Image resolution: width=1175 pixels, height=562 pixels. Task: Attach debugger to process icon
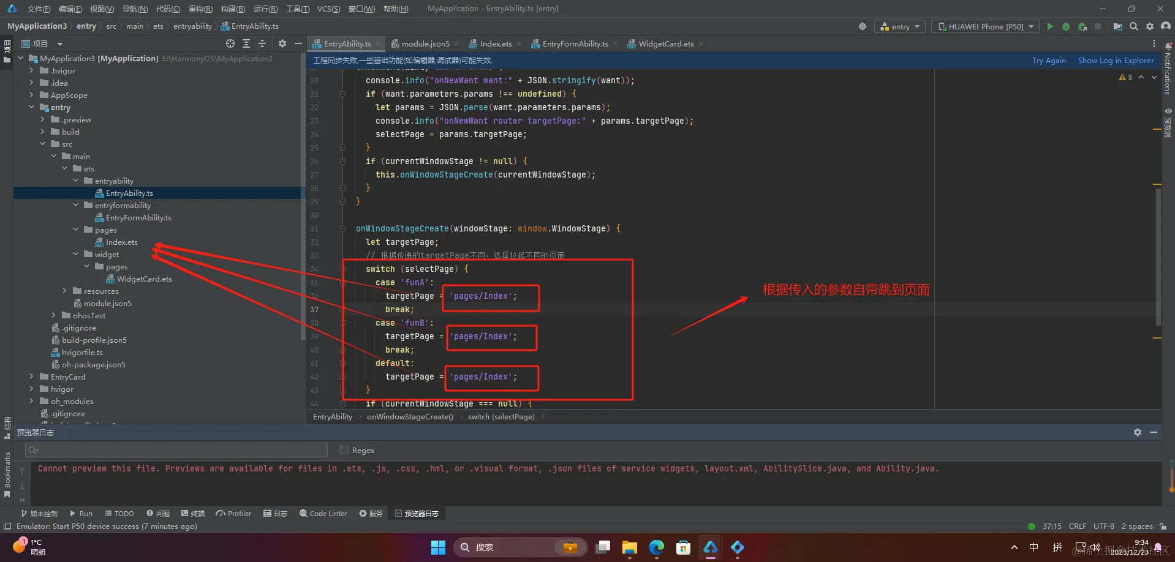1082,26
